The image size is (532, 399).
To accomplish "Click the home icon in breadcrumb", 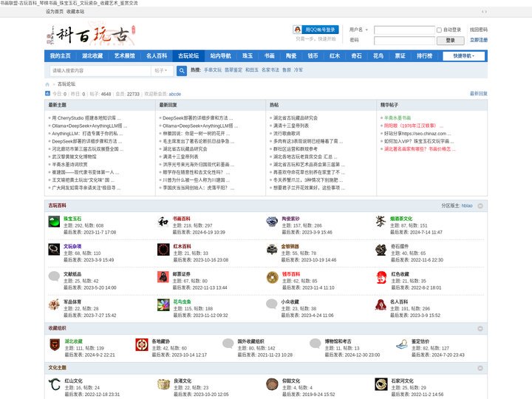I will click(47, 84).
